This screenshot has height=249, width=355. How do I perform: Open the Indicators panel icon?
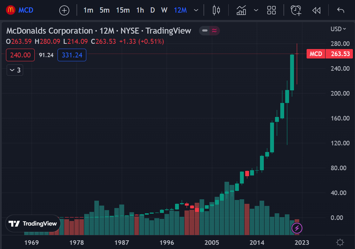pos(241,11)
